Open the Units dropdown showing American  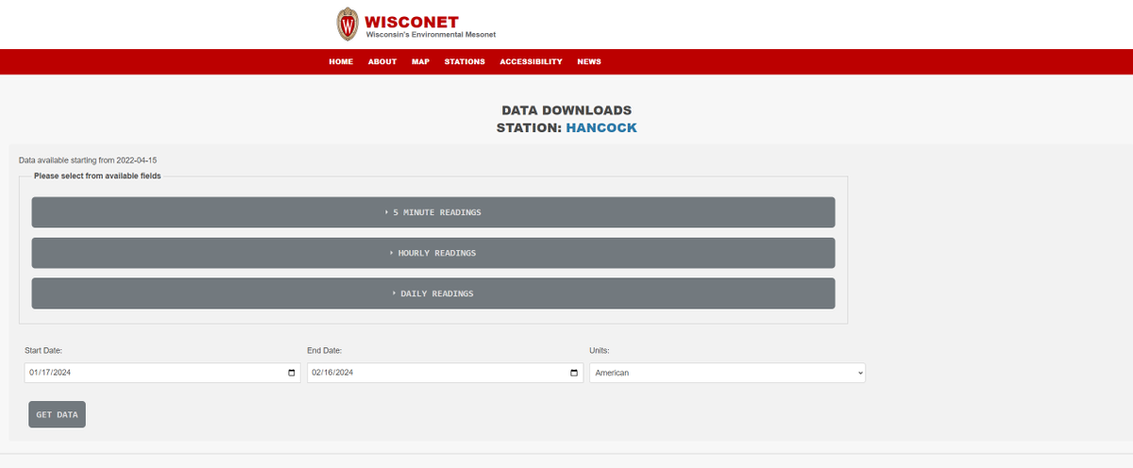point(727,373)
